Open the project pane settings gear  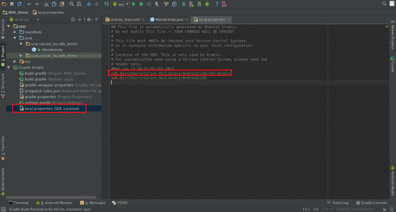(x=89, y=19)
